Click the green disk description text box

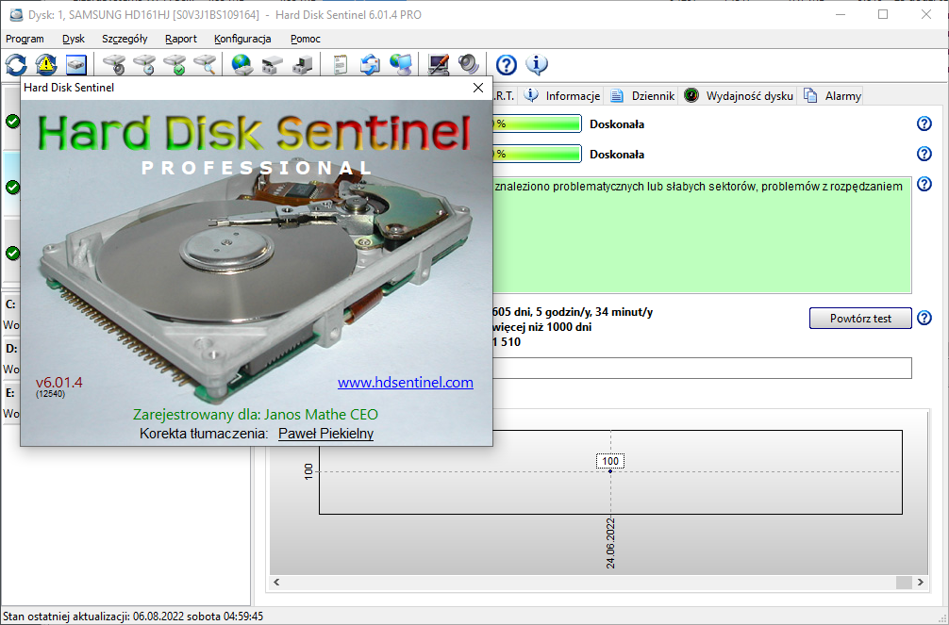point(702,236)
